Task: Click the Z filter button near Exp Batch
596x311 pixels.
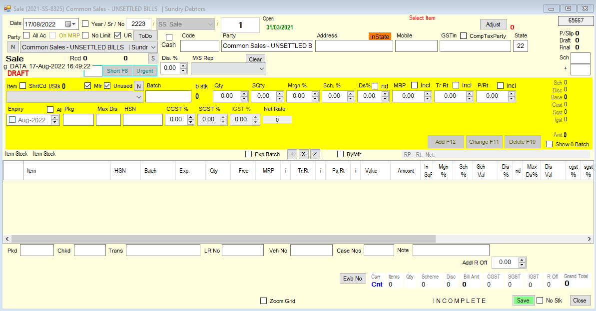Action: pyautogui.click(x=315, y=154)
